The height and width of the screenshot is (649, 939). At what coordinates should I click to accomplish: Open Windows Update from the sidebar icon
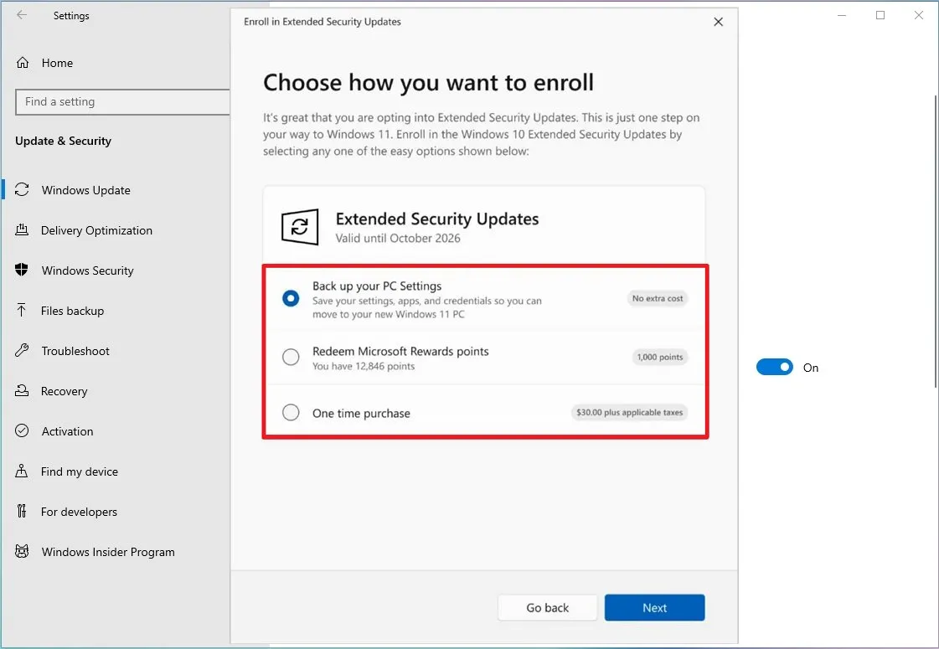click(23, 190)
